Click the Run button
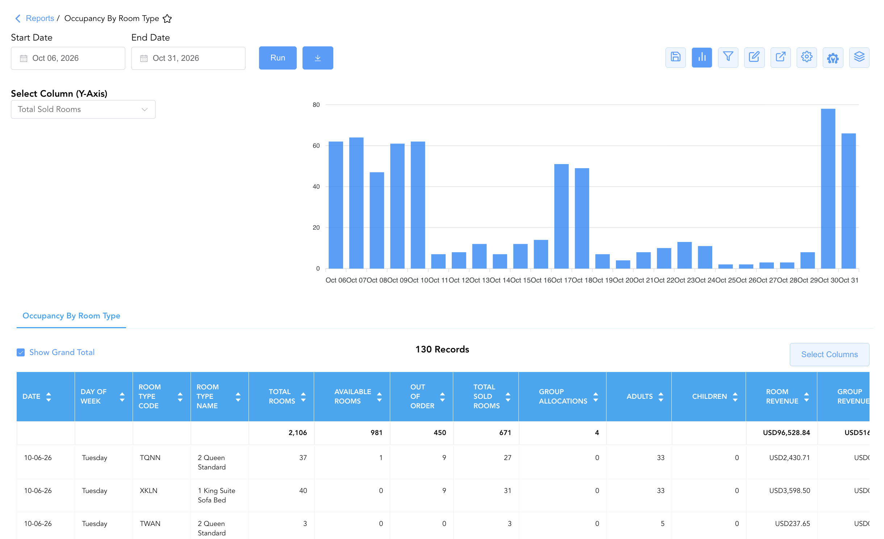 tap(278, 58)
